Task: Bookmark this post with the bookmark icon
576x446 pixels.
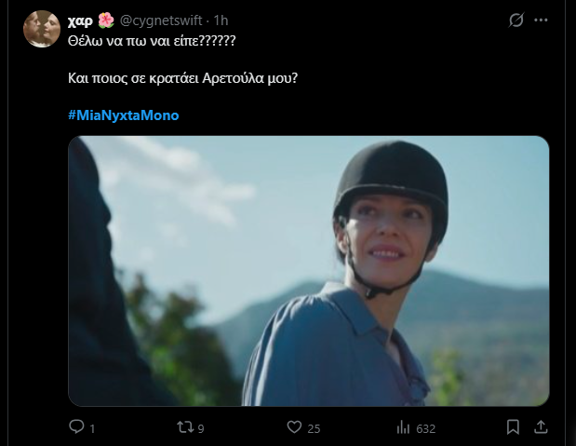Action: pyautogui.click(x=513, y=426)
